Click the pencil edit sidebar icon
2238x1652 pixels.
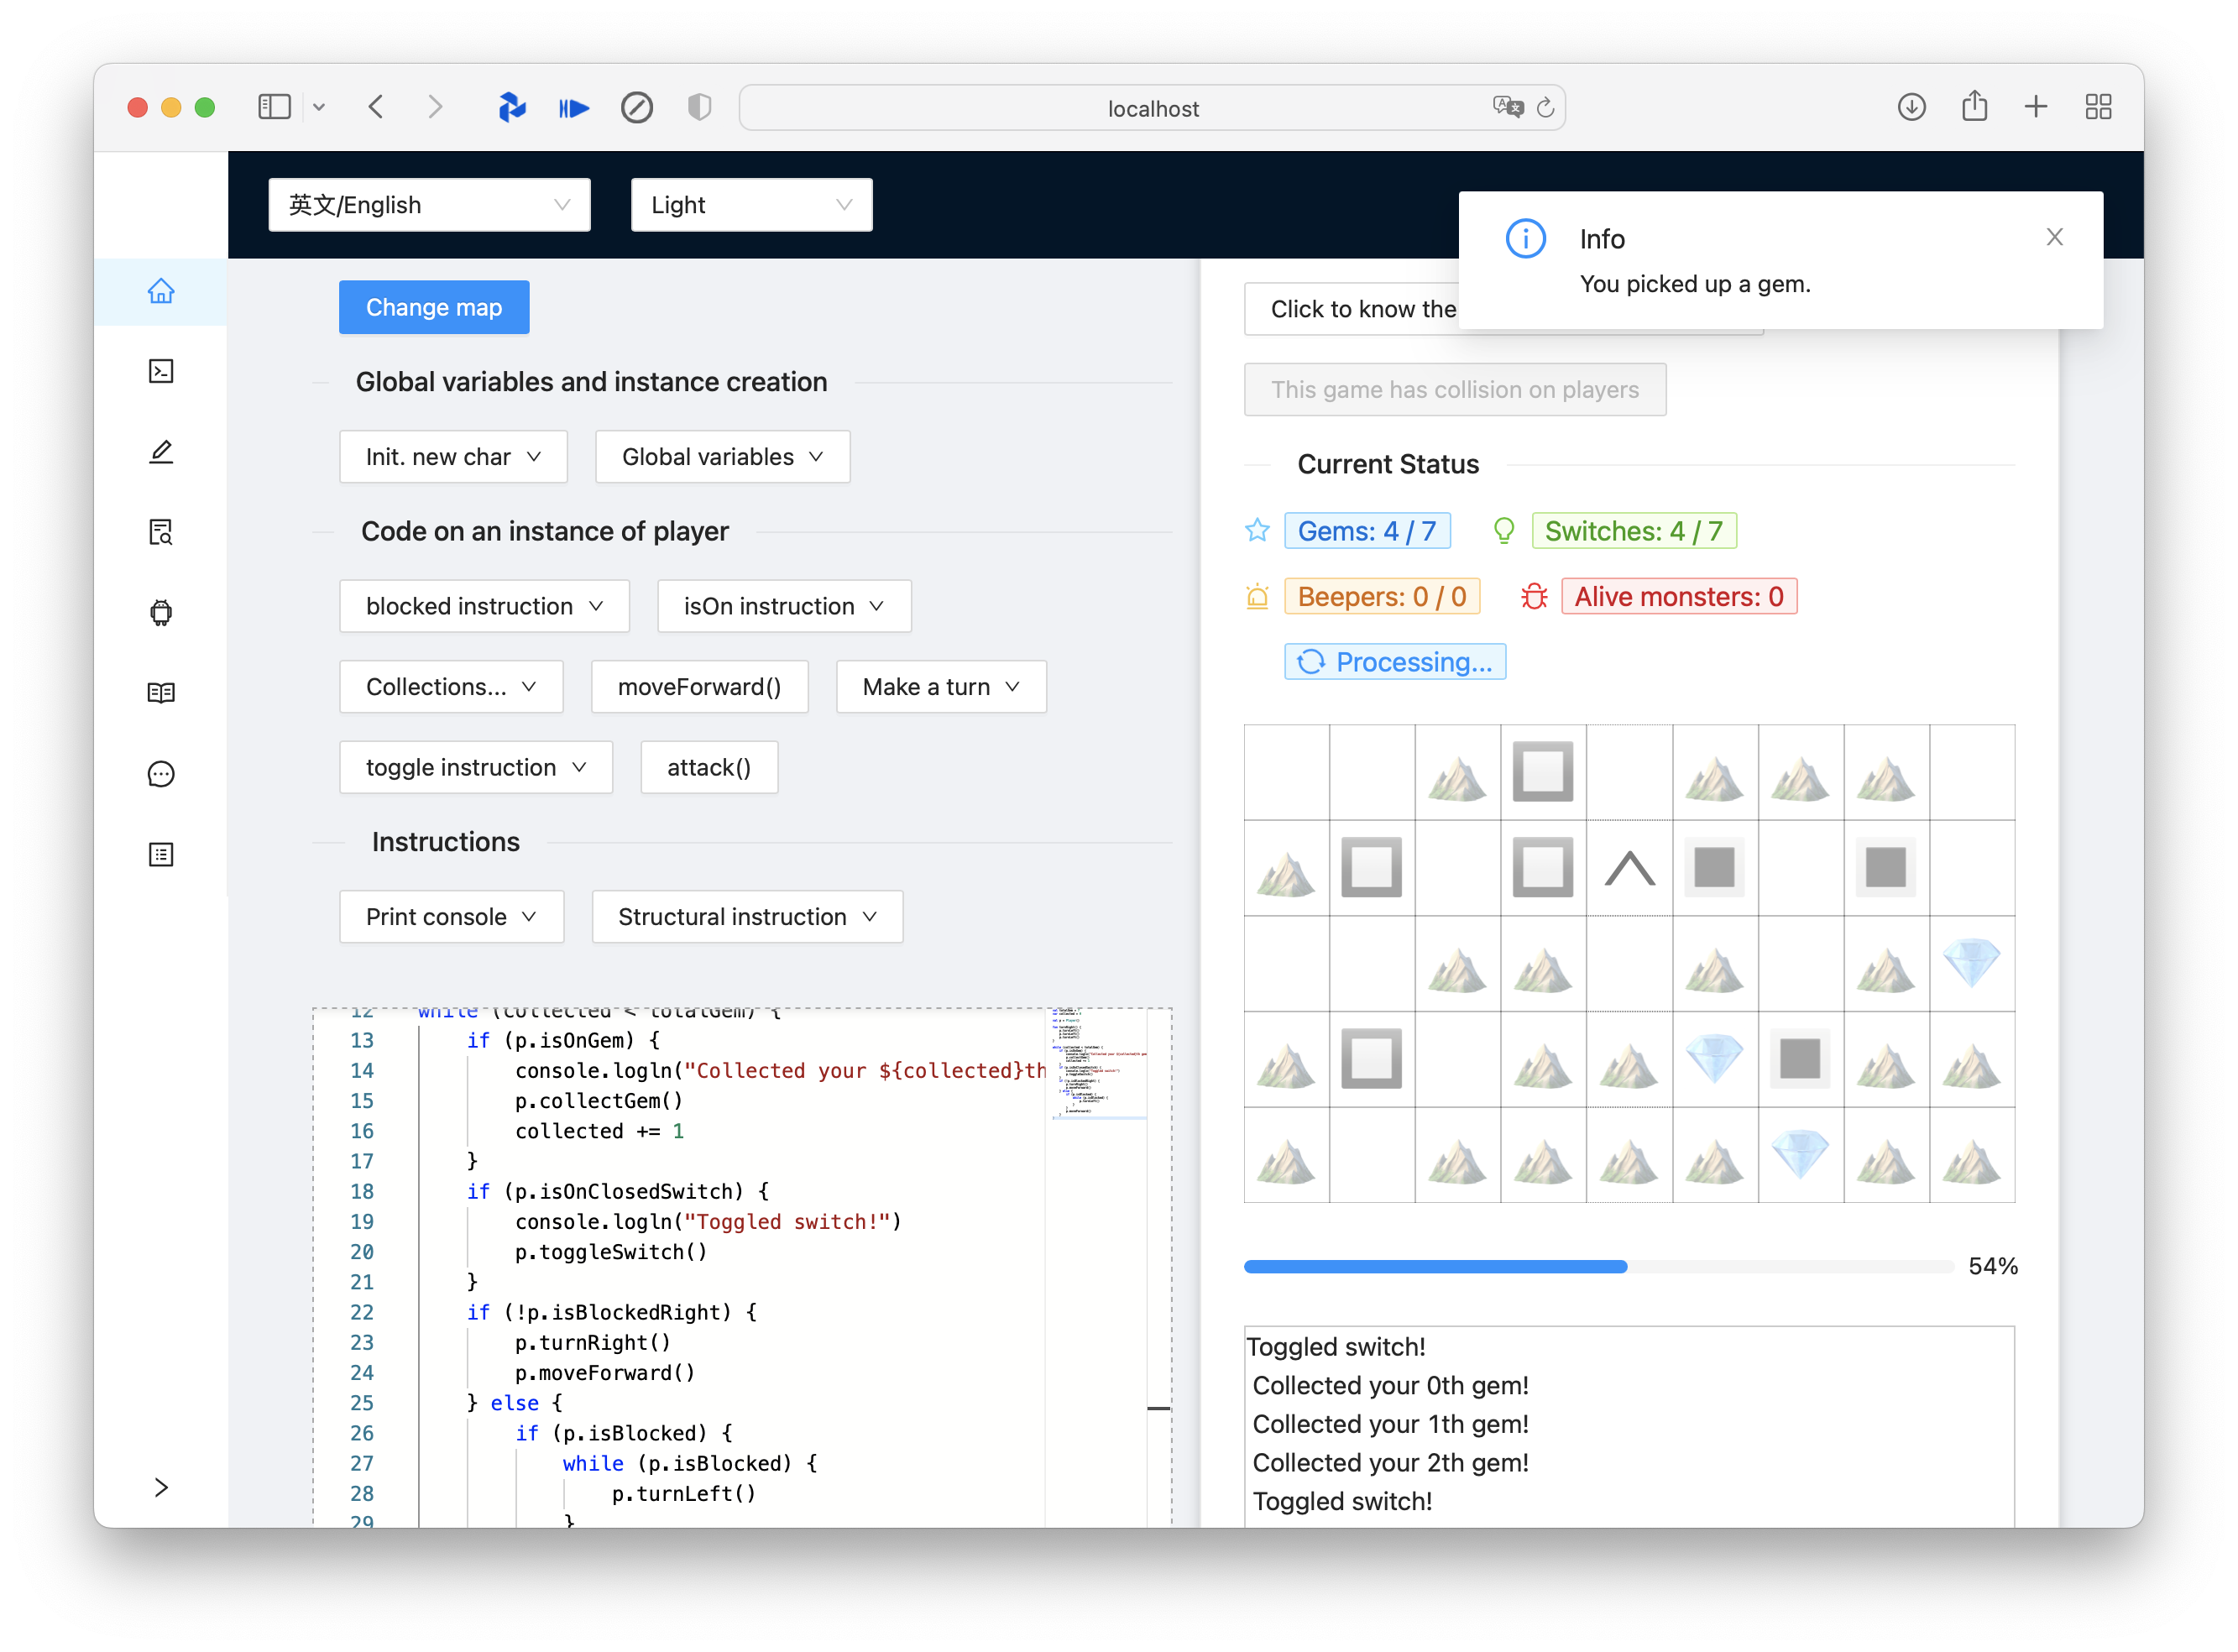[x=161, y=452]
